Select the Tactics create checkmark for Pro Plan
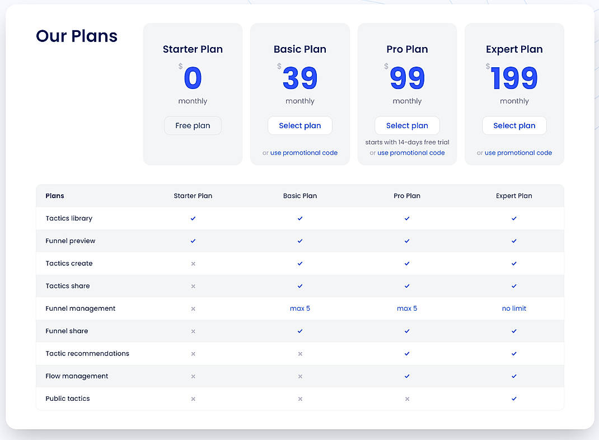This screenshot has width=599, height=440. (x=407, y=264)
